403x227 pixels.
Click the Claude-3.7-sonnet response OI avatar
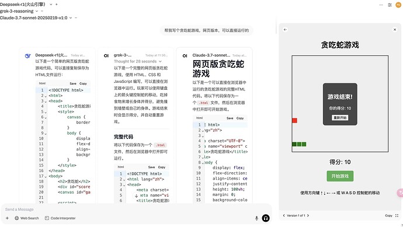tap(185, 55)
